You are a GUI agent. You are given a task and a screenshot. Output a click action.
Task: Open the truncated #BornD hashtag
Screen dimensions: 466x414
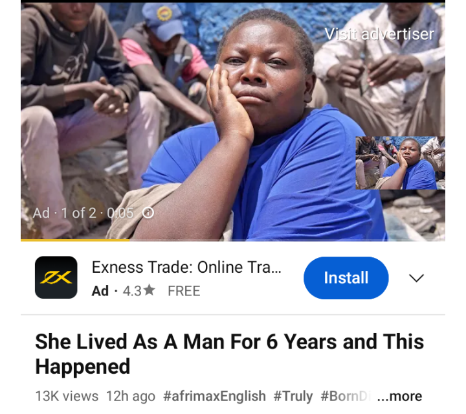(x=344, y=396)
